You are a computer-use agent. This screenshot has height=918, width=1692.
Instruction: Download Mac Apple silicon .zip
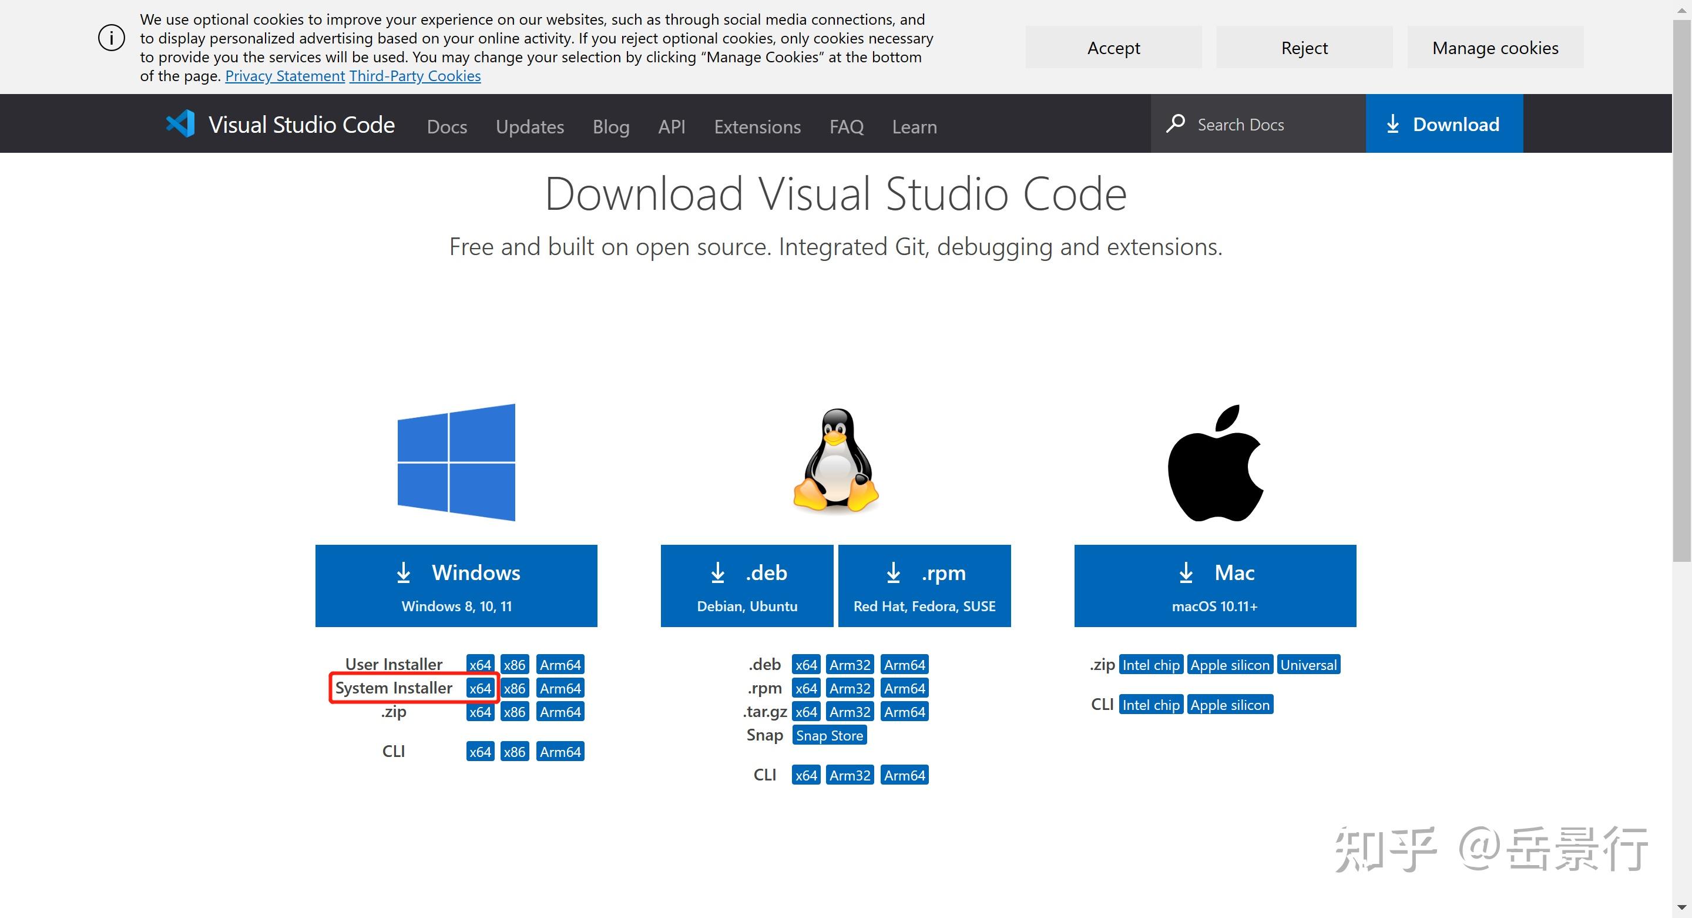coord(1230,665)
